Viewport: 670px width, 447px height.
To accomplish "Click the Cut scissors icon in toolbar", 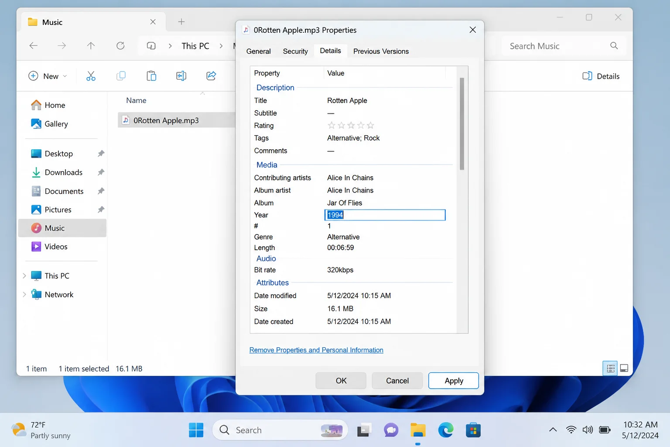I will point(91,76).
